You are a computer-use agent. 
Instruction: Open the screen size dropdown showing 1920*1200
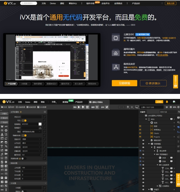(151, 107)
